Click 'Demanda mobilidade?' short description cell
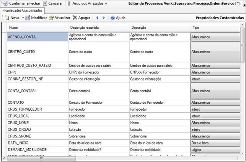Screen dimensions: 246x162 [x=99, y=150]
